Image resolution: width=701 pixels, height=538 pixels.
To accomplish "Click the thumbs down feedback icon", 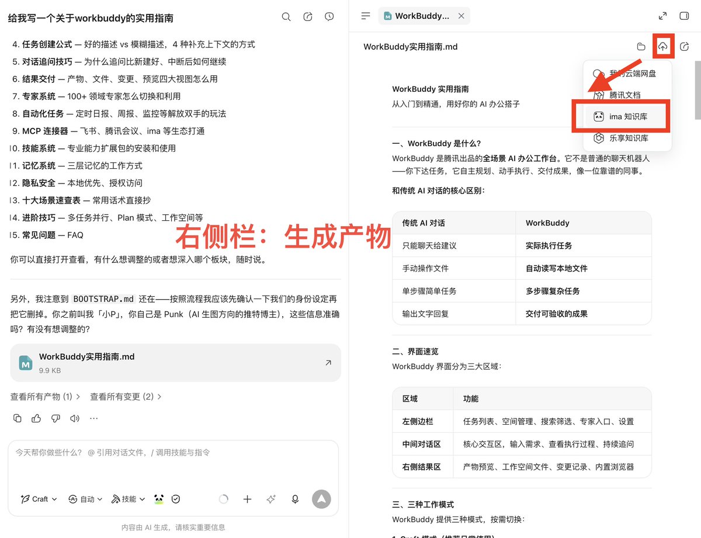I will pos(55,418).
